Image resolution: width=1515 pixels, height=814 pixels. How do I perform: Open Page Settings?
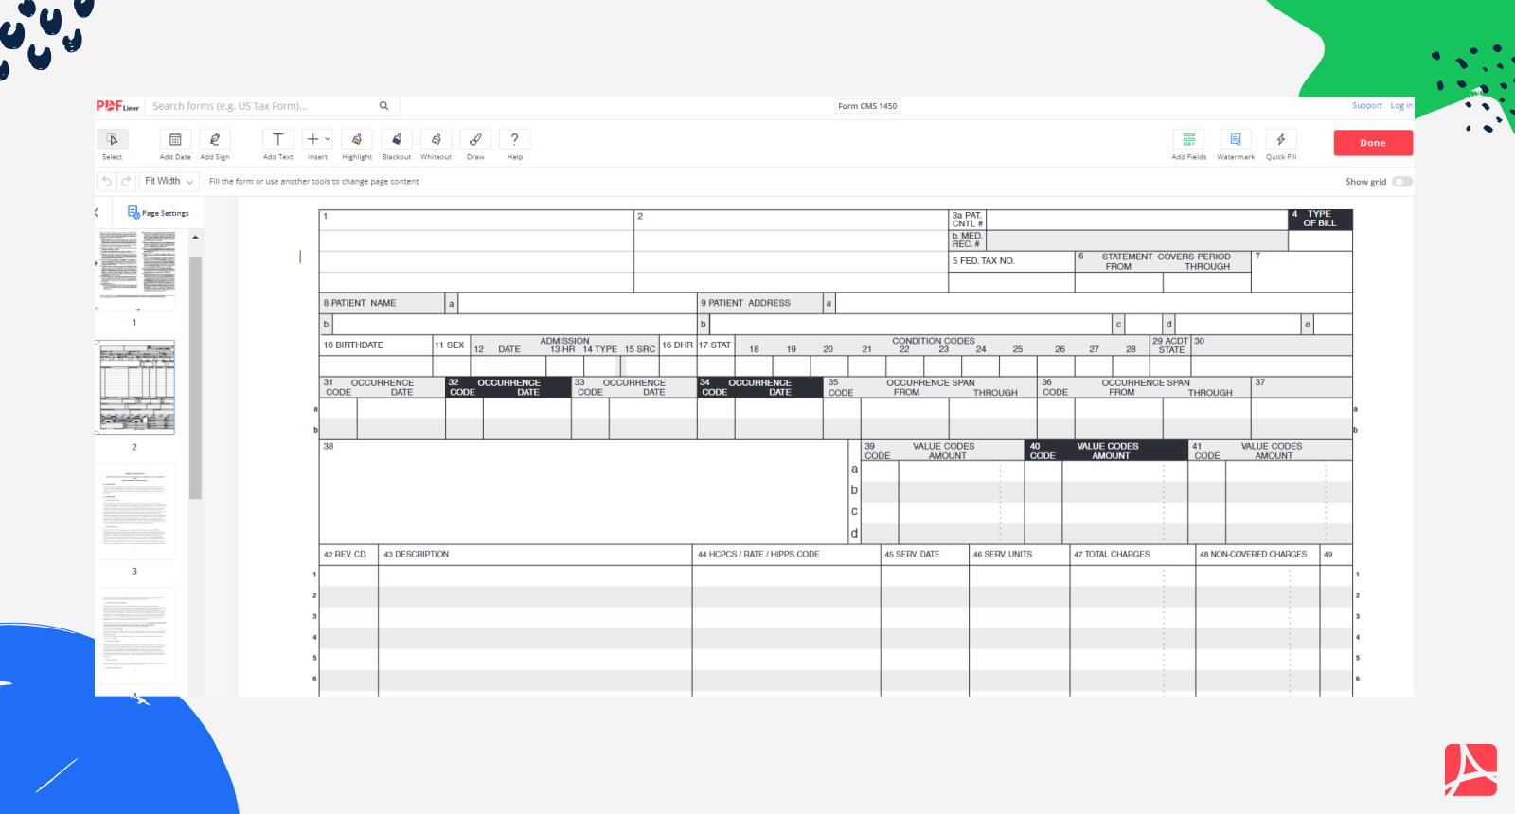coord(158,213)
